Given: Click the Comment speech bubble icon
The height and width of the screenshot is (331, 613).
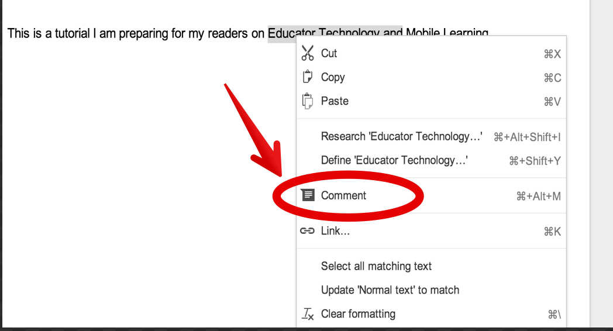Looking at the screenshot, I should [308, 195].
